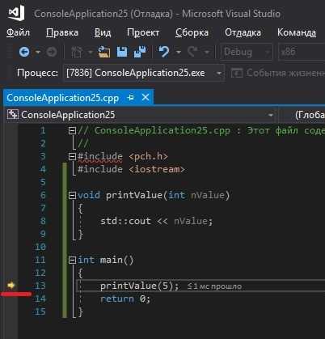Collapse the #include directives region

pyautogui.click(x=72, y=156)
